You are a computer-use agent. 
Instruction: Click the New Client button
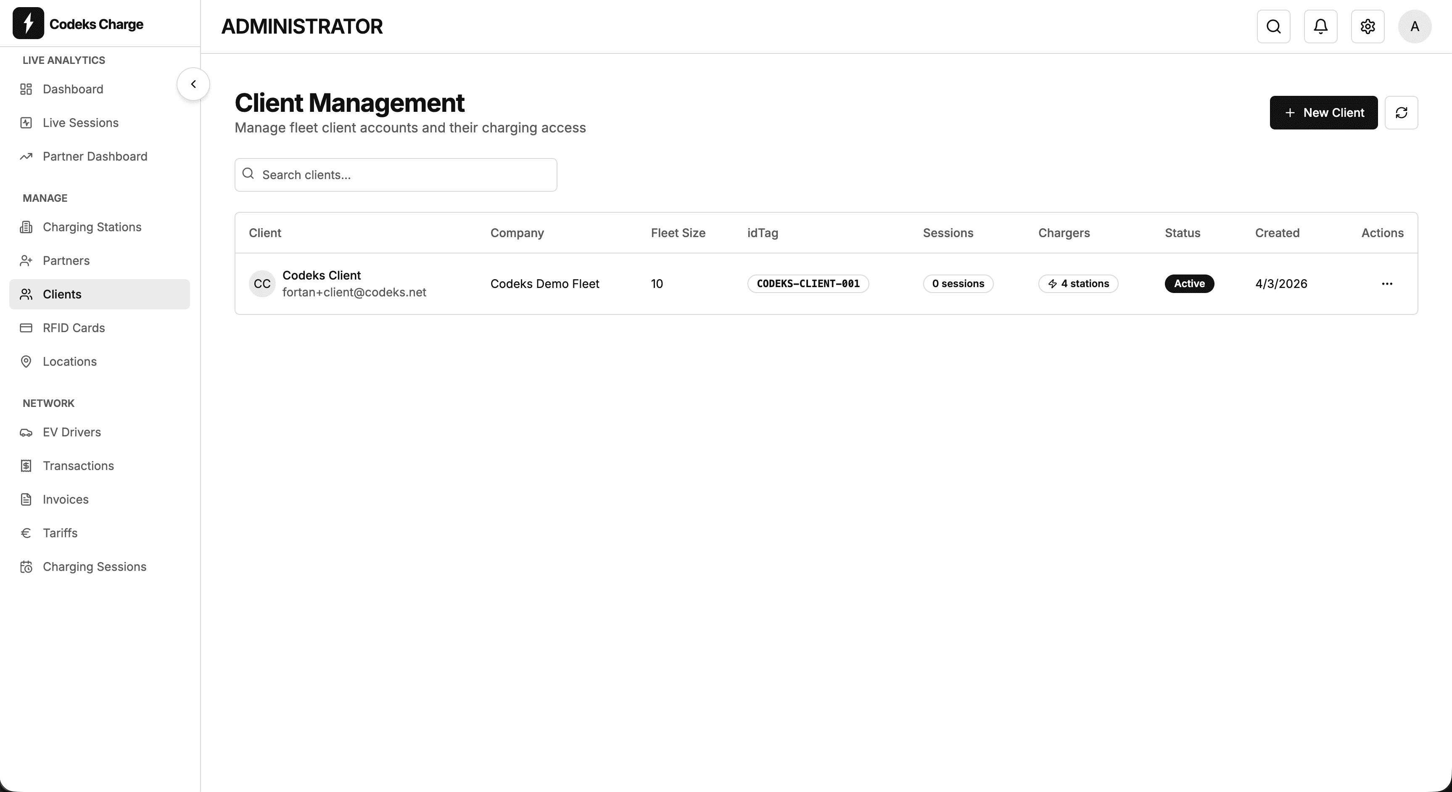click(x=1323, y=112)
